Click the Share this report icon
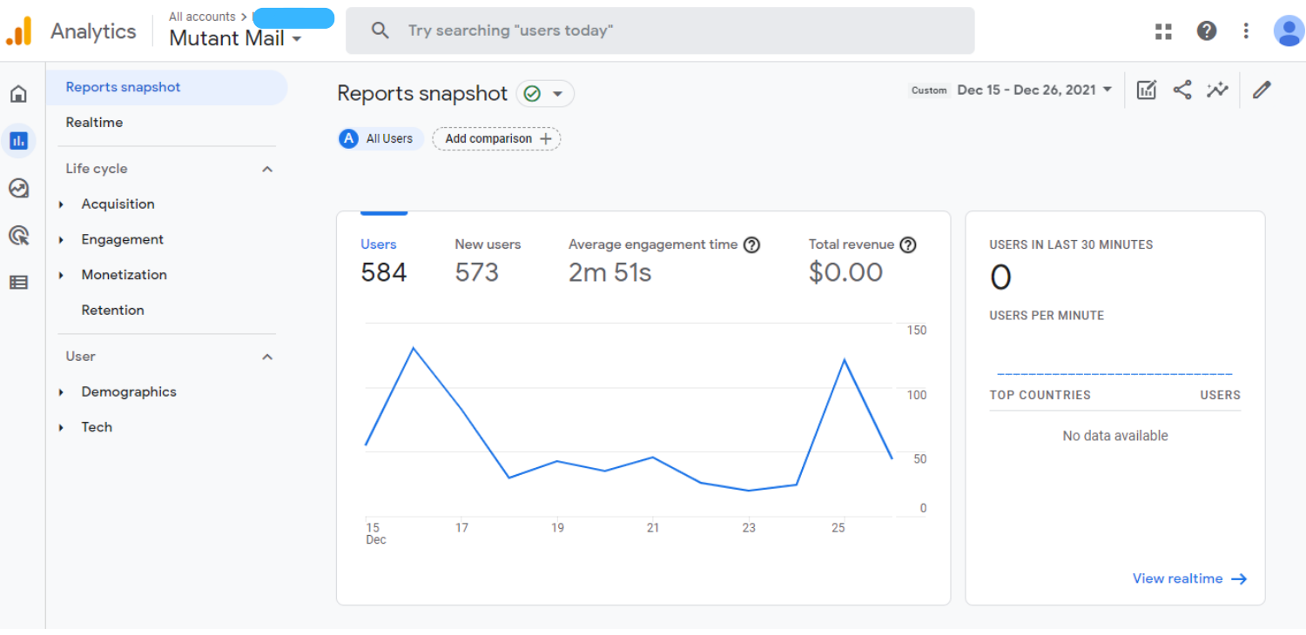The height and width of the screenshot is (635, 1306). 1181,90
